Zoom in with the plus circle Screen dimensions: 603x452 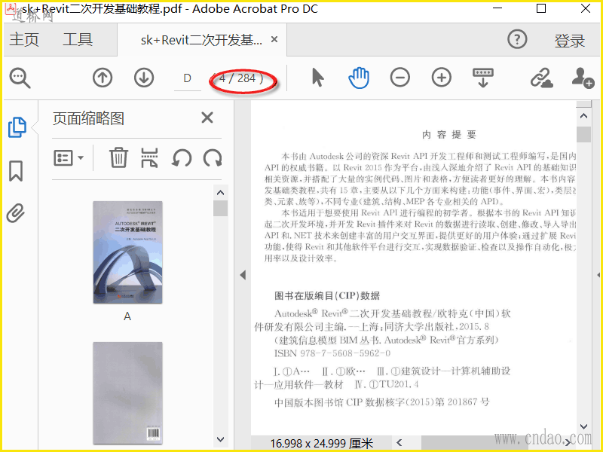pos(442,78)
